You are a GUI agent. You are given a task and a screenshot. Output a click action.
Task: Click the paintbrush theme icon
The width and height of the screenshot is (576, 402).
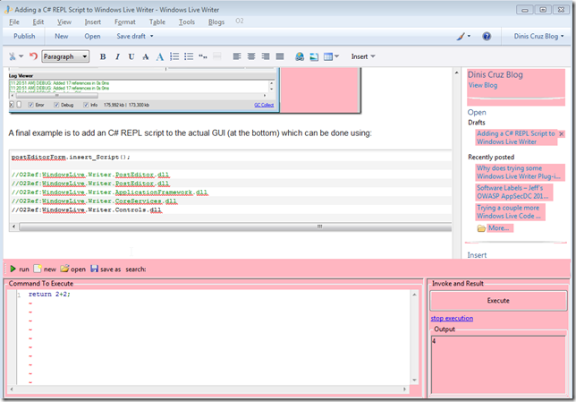click(x=461, y=36)
